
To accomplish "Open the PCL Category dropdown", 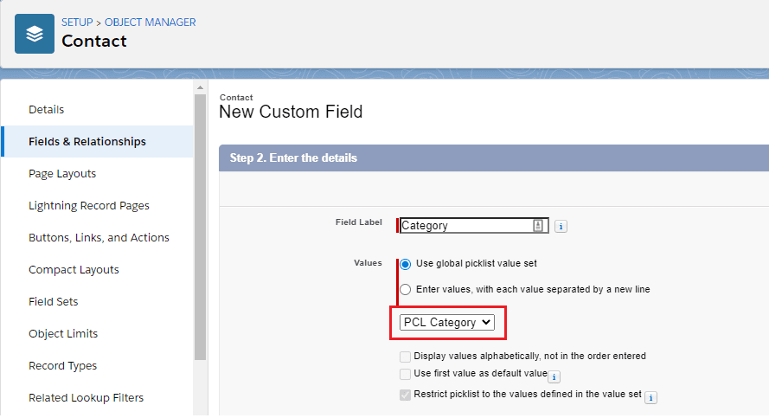I will pos(446,322).
